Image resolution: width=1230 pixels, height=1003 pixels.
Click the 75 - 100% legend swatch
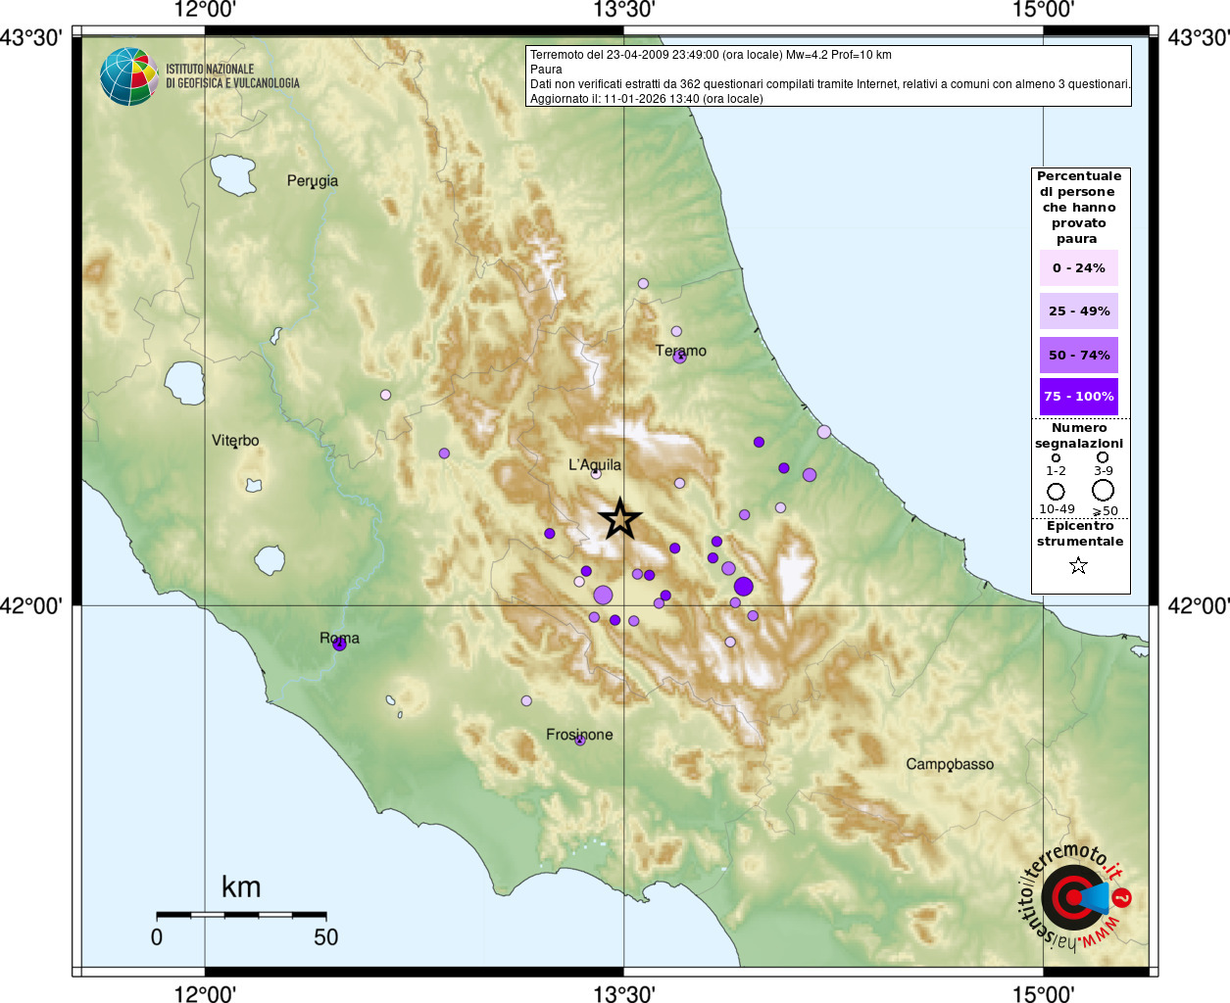1079,397
